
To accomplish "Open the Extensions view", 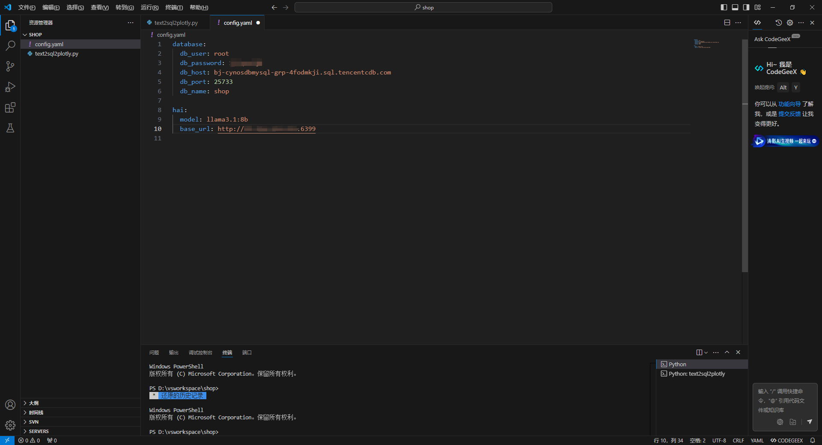I will [x=10, y=107].
